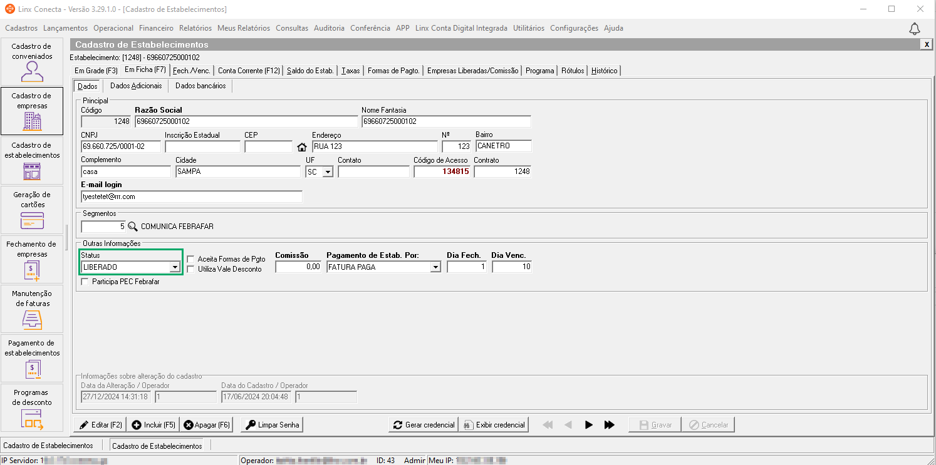Select Cadastro de estabelecimentos in the sidebar
The image size is (936, 465).
[32, 160]
